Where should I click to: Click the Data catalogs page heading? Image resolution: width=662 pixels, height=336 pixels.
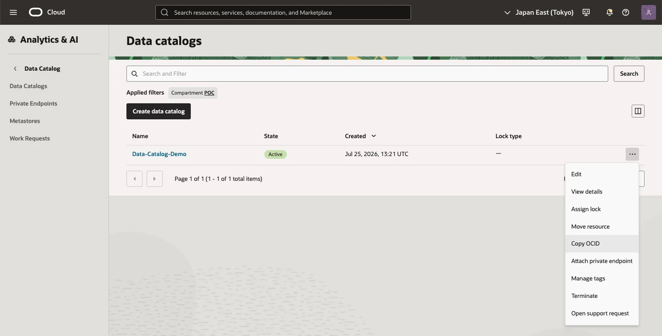click(x=164, y=41)
